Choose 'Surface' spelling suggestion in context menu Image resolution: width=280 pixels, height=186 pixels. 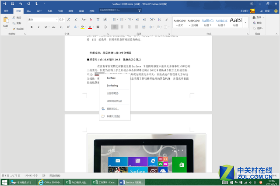tap(115, 78)
